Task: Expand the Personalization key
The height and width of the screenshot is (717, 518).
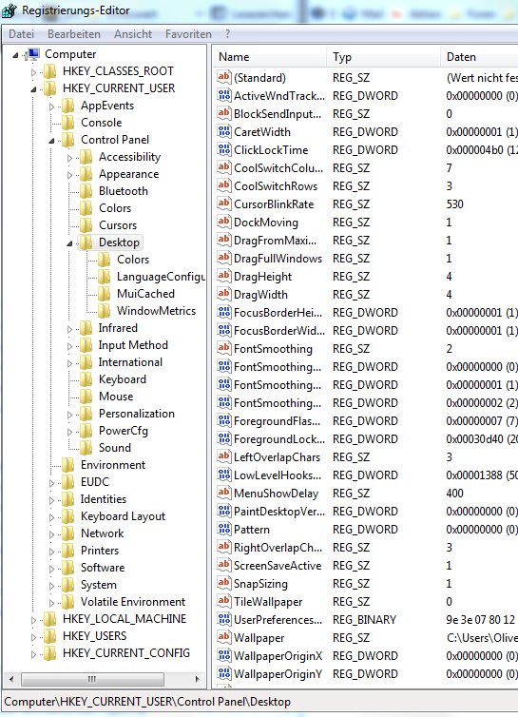Action: [69, 415]
